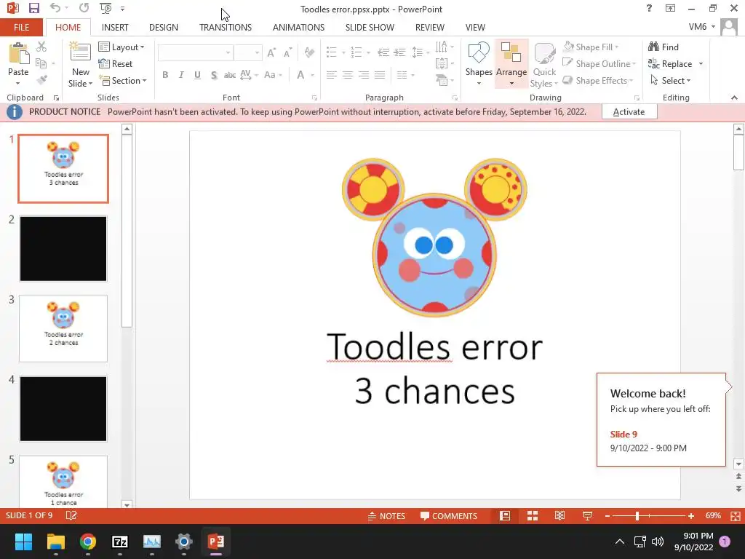Open the font size combo box
The width and height of the screenshot is (745, 559).
click(248, 52)
